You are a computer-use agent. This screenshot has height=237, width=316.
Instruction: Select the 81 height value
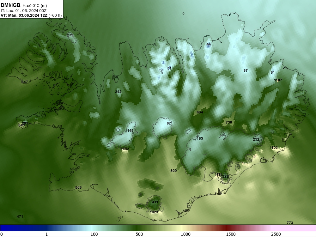click(273, 72)
